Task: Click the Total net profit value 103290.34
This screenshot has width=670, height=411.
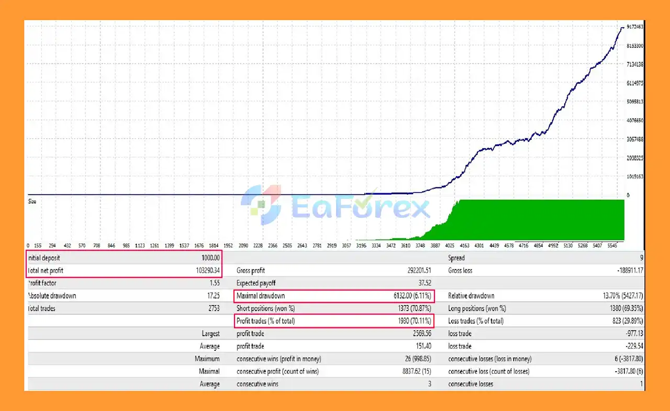Action: (x=207, y=270)
